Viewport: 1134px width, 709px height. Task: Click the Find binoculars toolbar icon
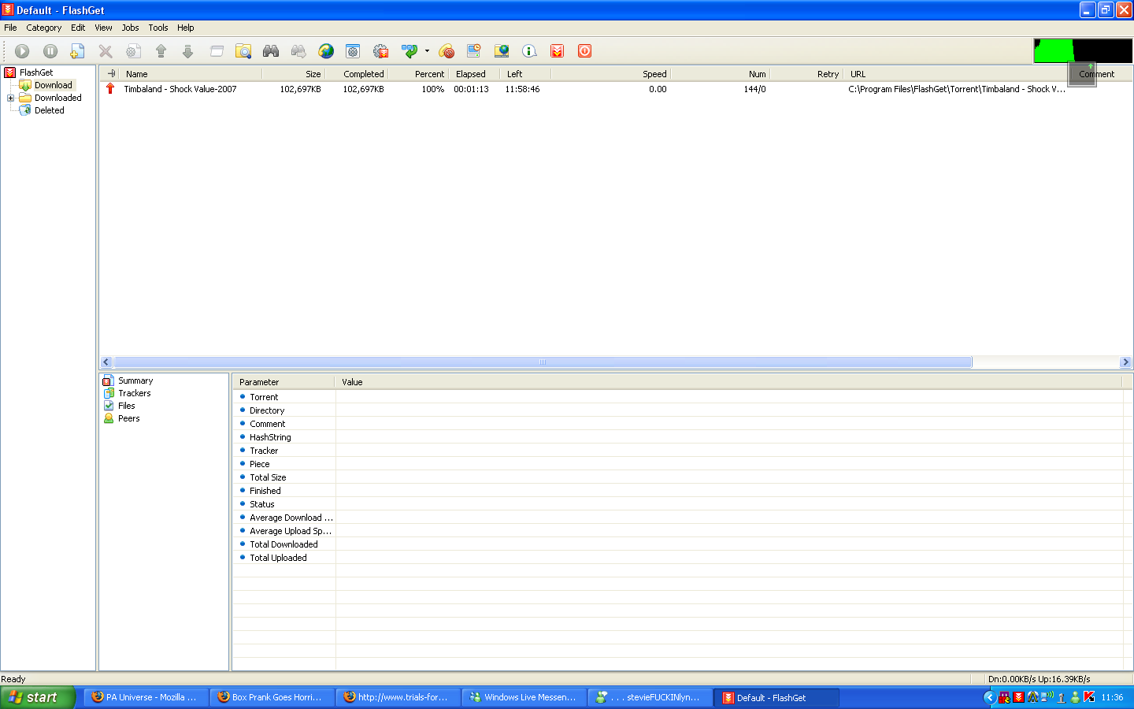tap(271, 51)
